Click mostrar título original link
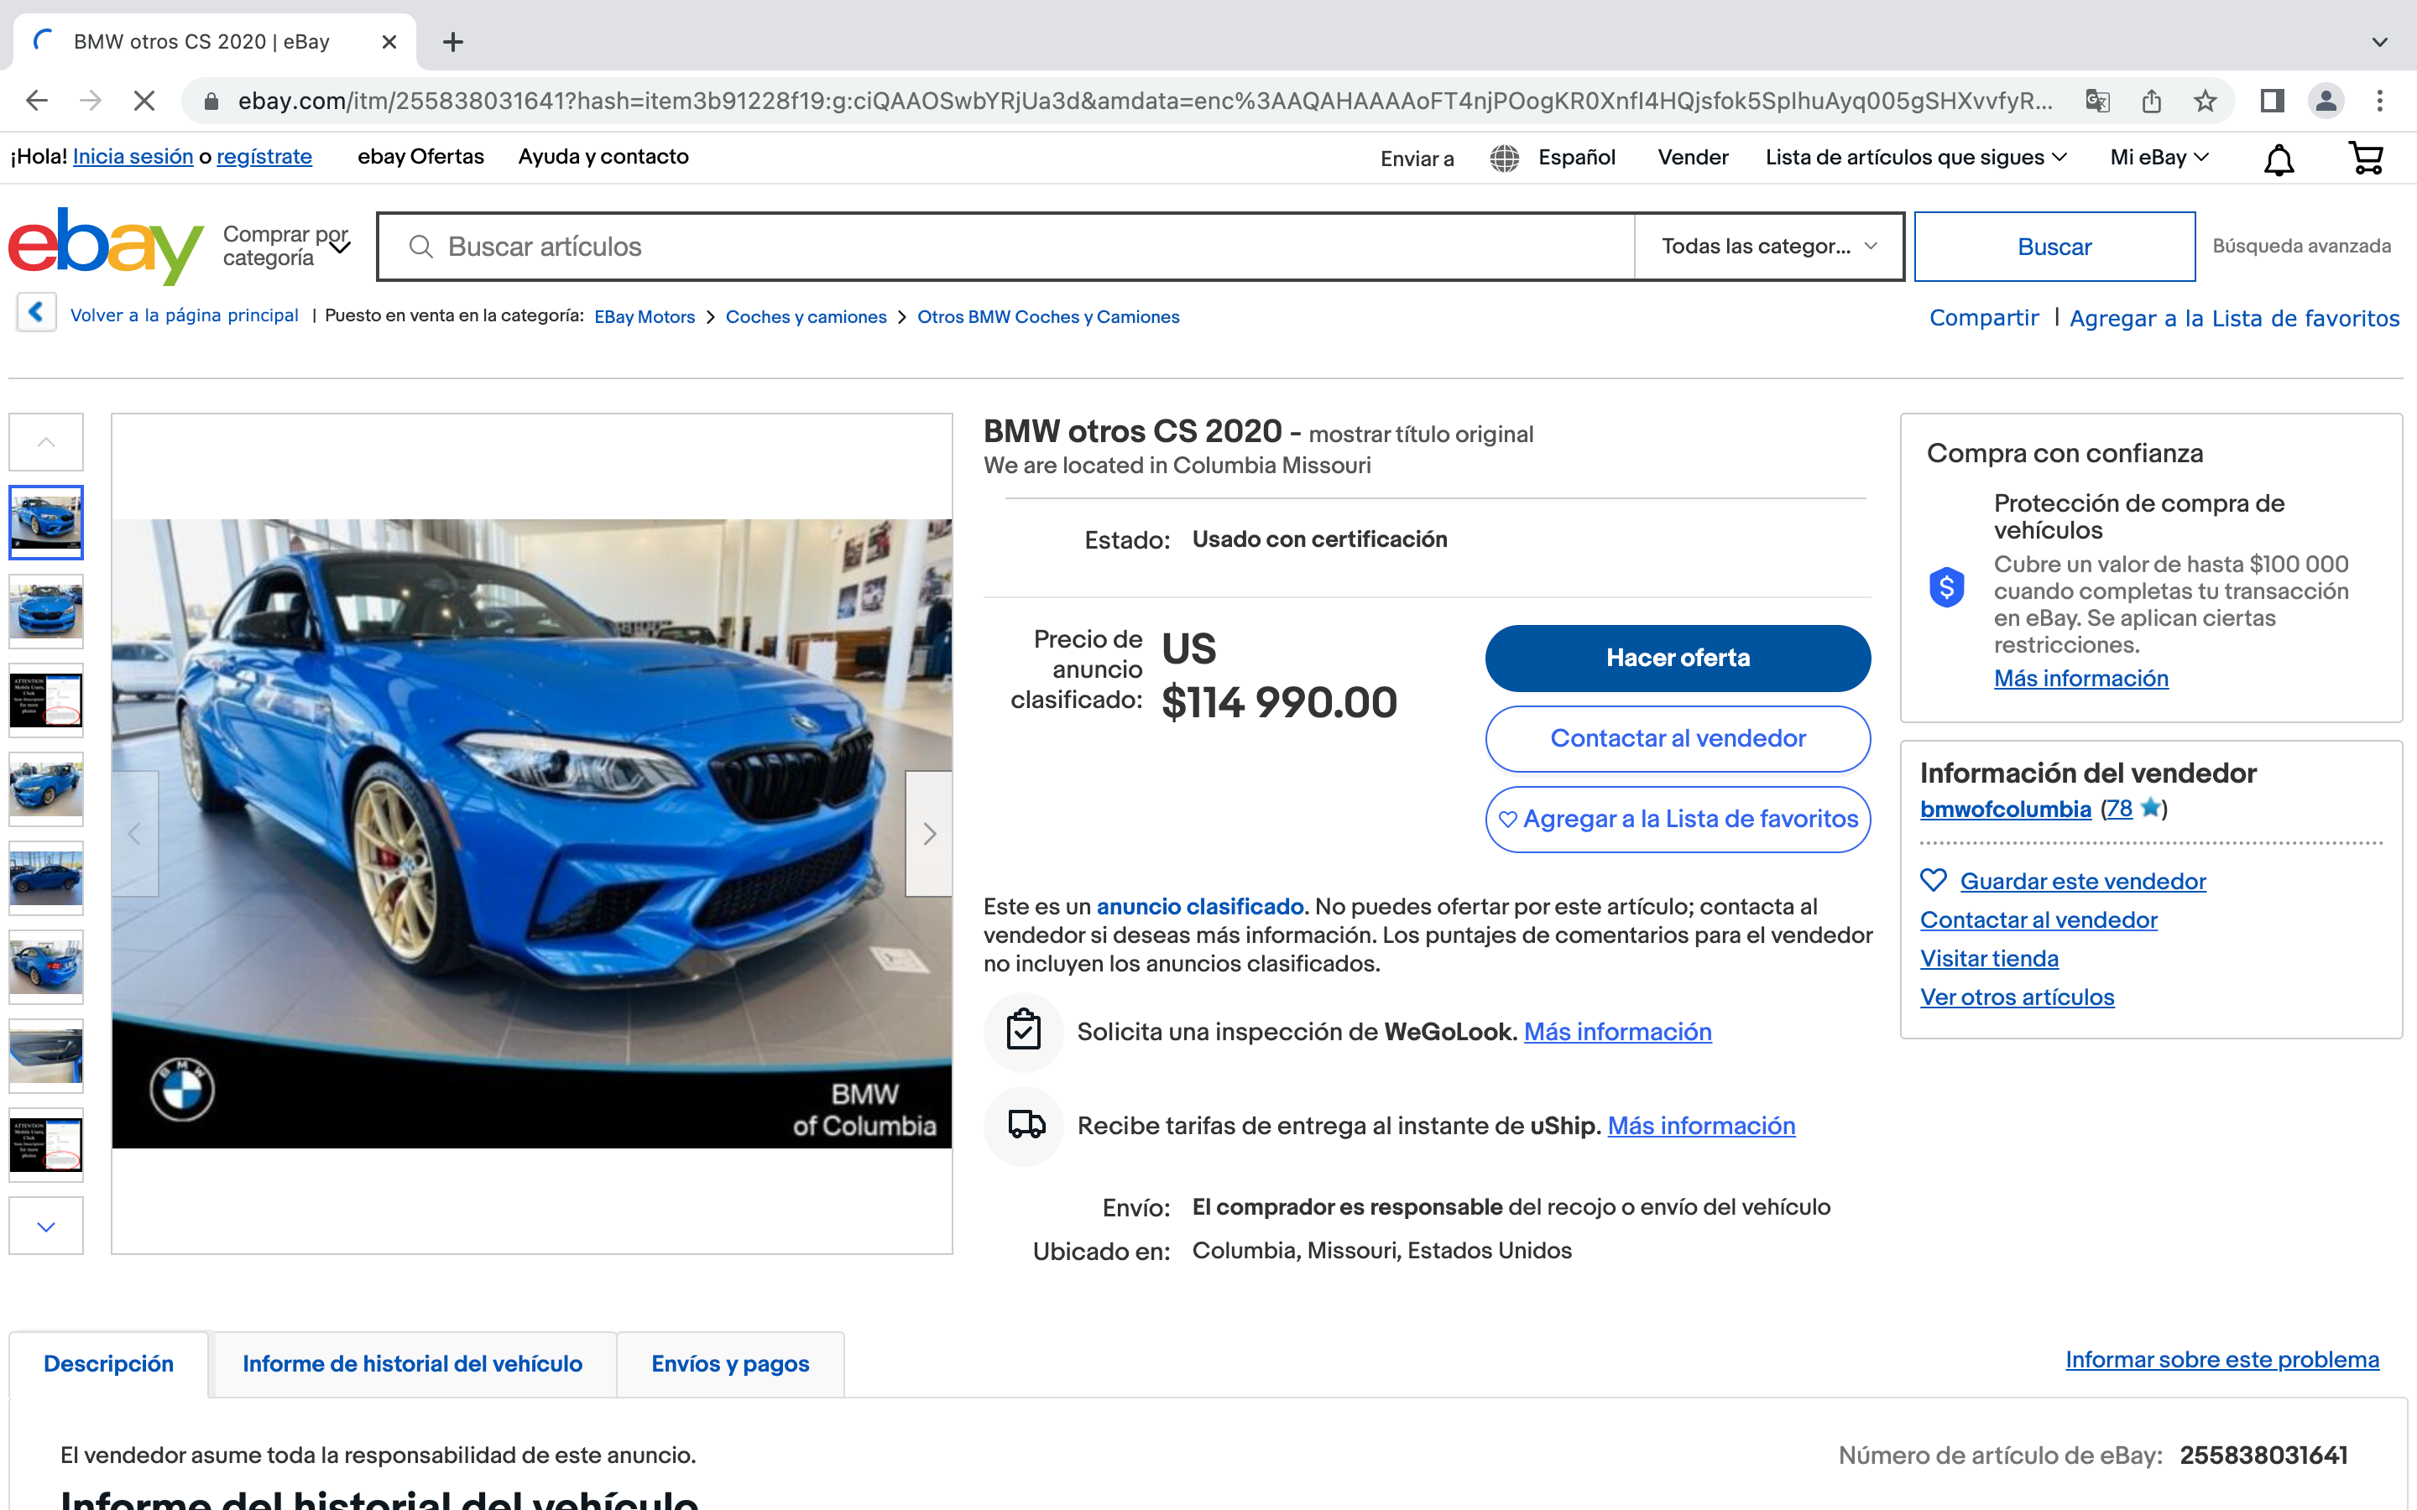The height and width of the screenshot is (1510, 2417). (x=1420, y=435)
